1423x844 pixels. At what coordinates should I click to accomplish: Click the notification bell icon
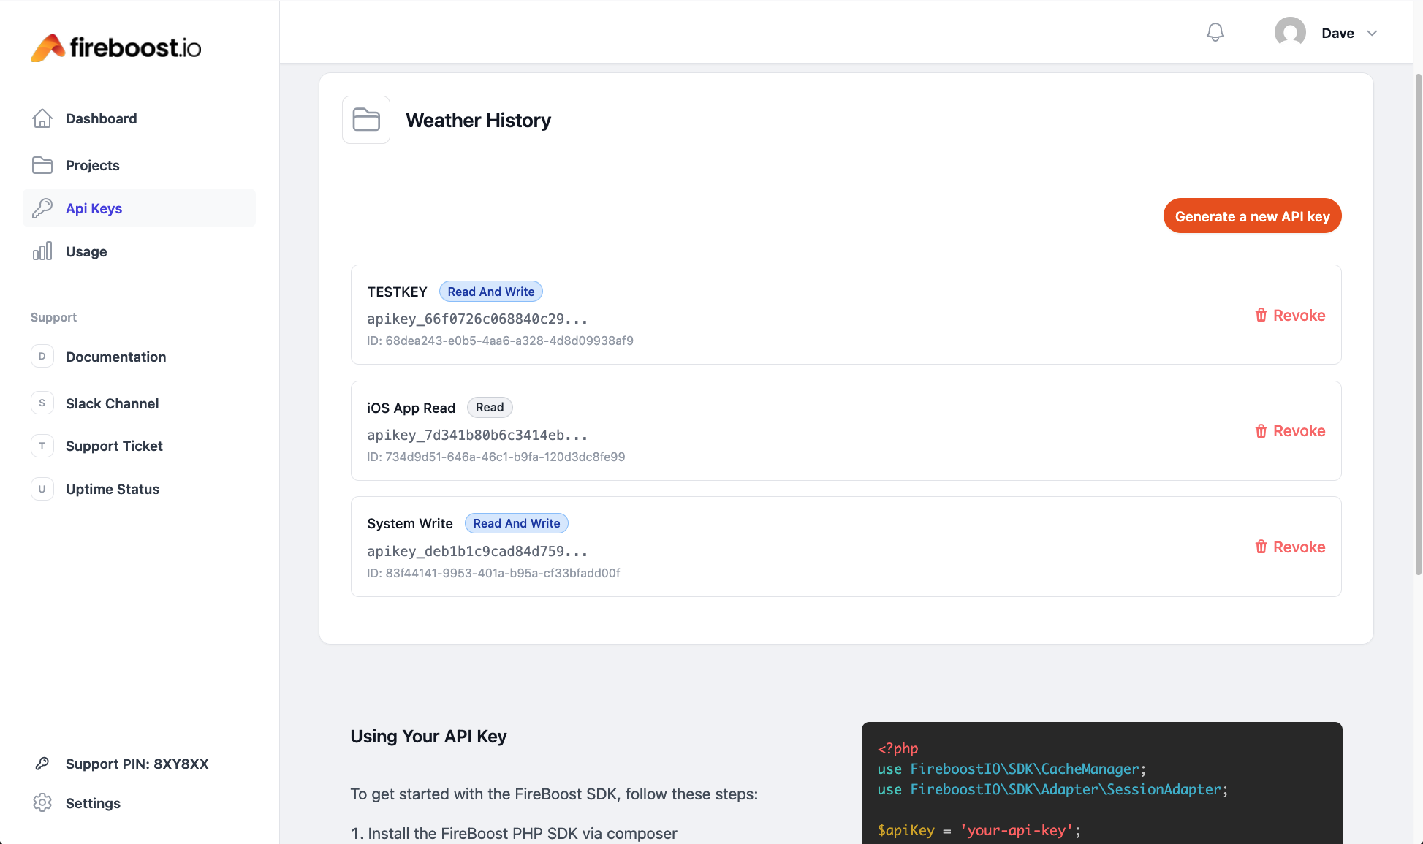click(1215, 33)
